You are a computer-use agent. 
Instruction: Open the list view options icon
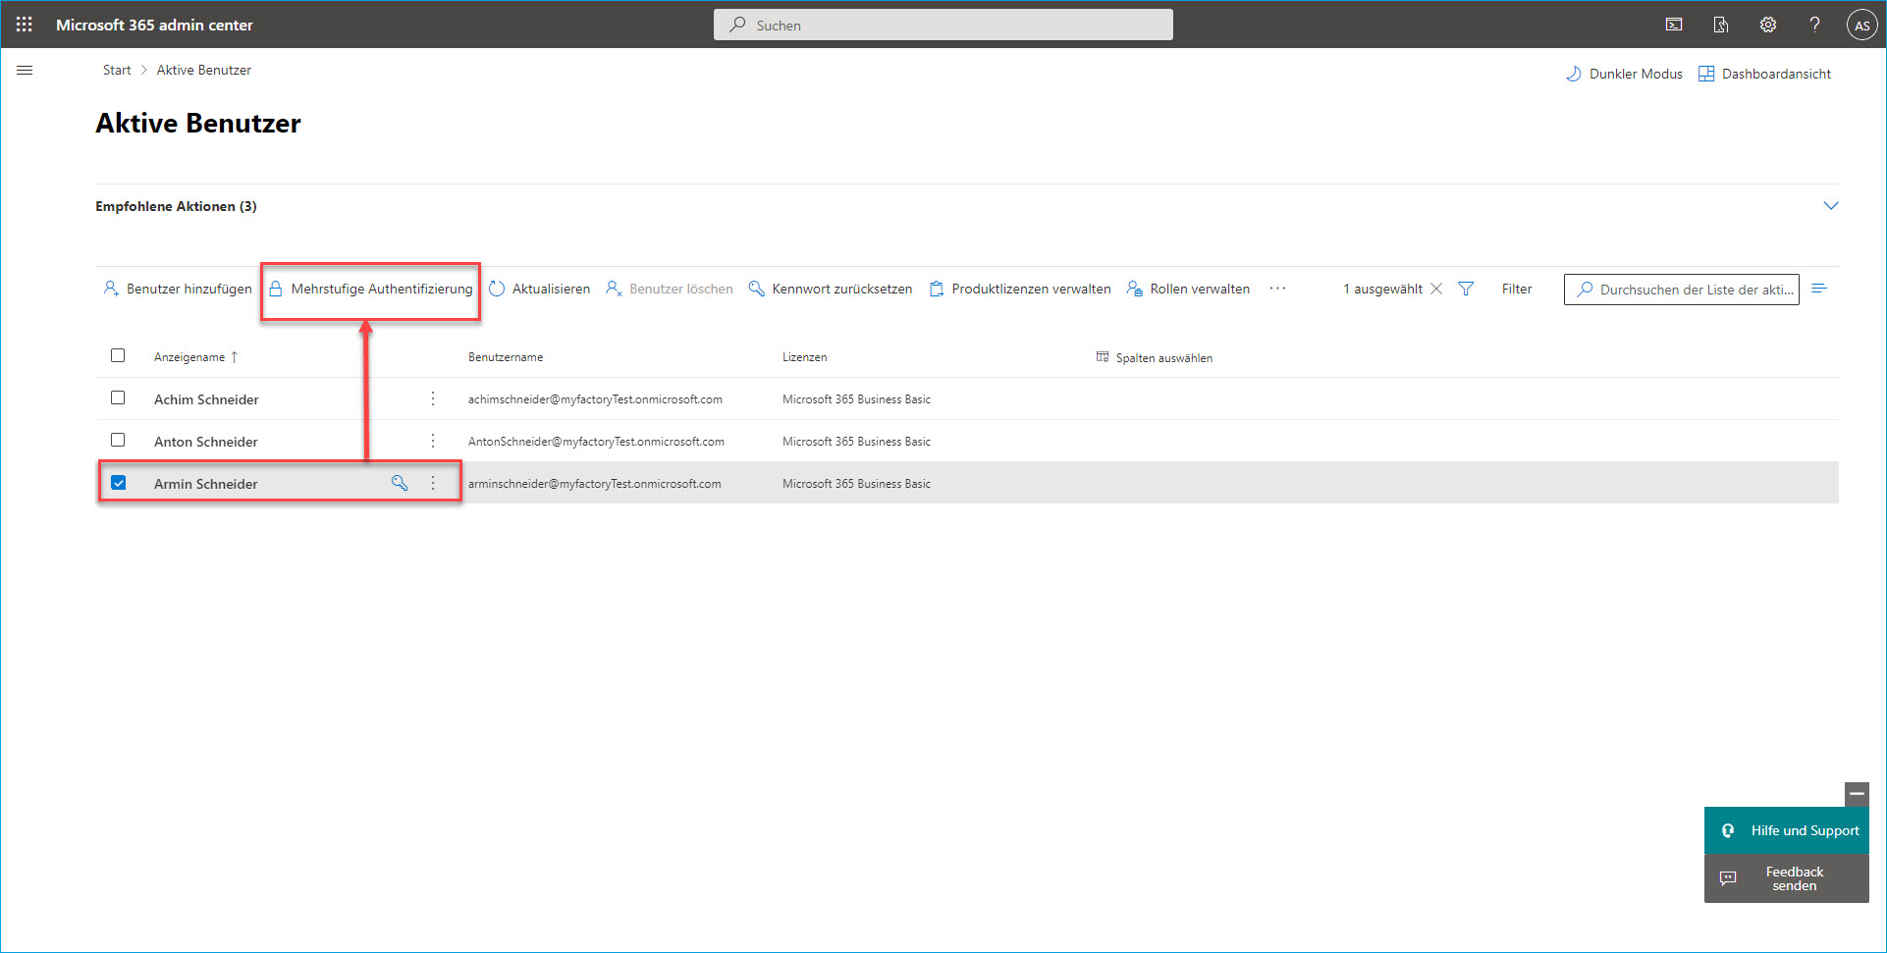[1818, 289]
